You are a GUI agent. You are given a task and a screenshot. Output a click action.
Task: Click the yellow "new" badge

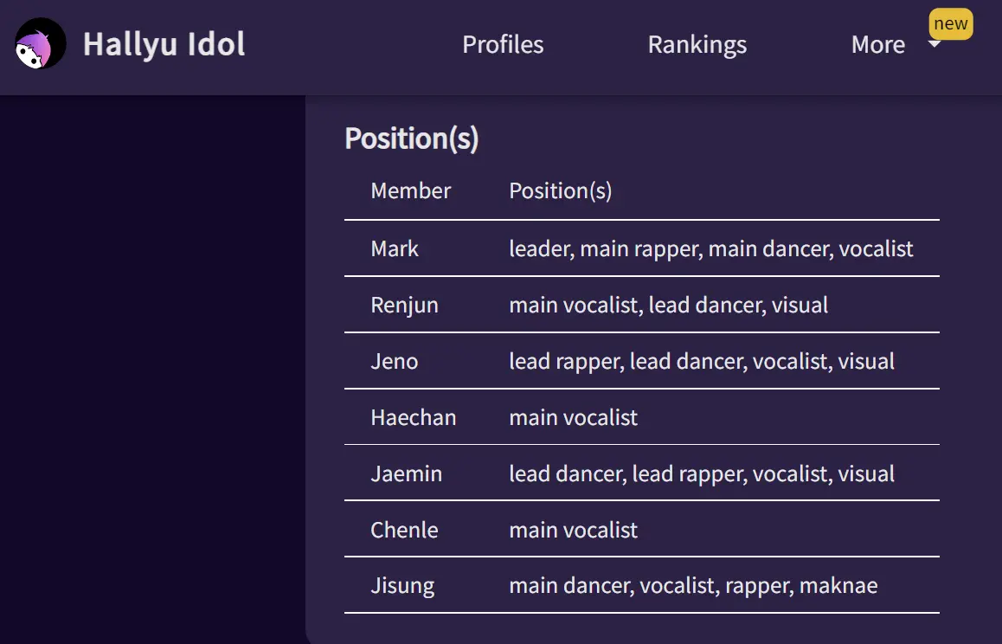(951, 23)
